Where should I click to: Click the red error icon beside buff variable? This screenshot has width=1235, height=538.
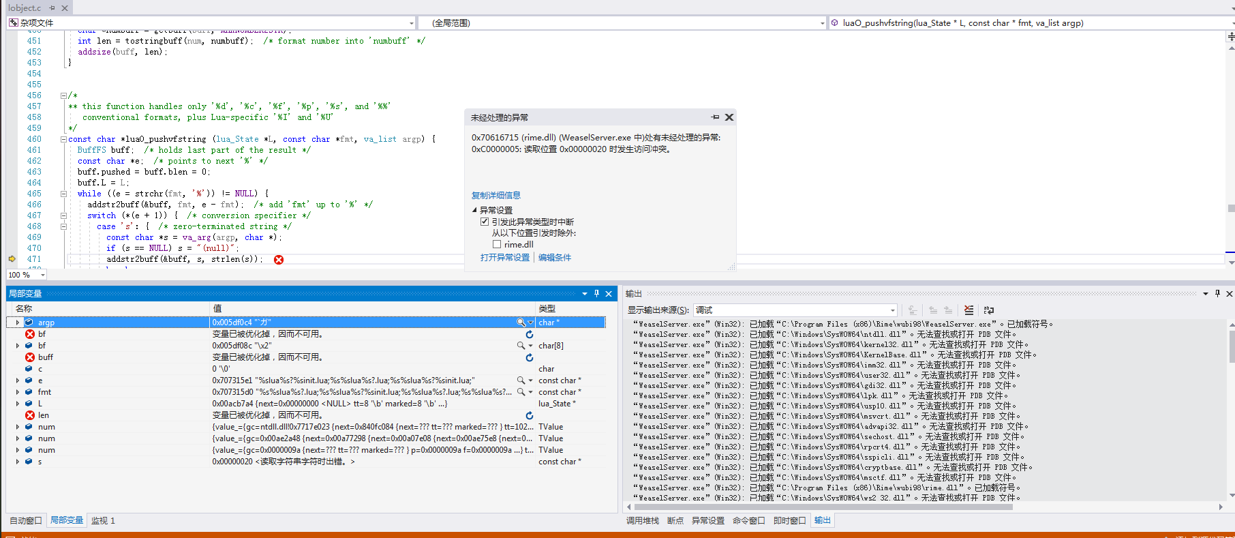(x=30, y=357)
